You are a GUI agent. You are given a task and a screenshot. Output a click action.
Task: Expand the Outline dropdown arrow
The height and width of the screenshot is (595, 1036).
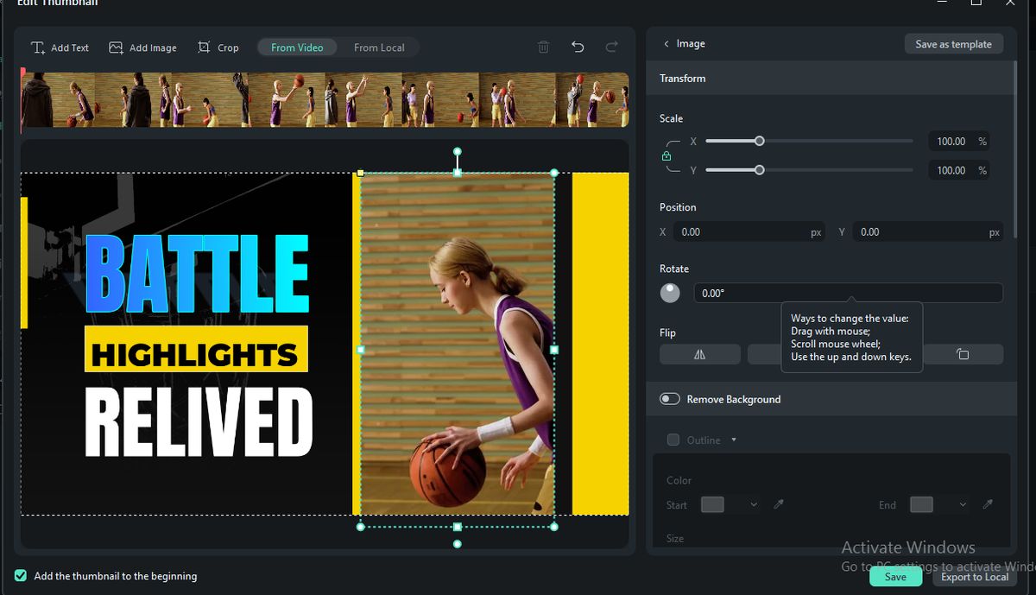coord(734,440)
